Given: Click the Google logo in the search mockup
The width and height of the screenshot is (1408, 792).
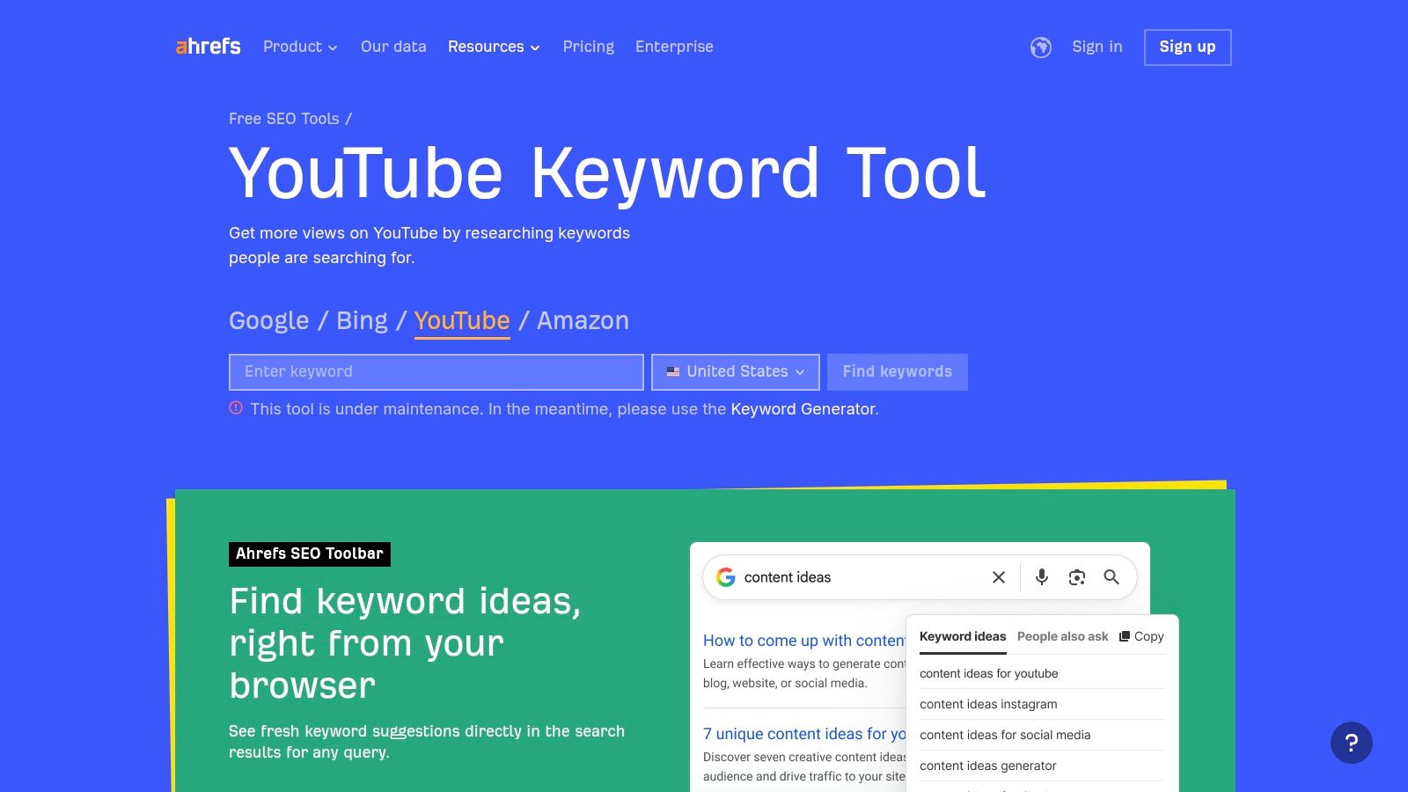Looking at the screenshot, I should [x=725, y=577].
